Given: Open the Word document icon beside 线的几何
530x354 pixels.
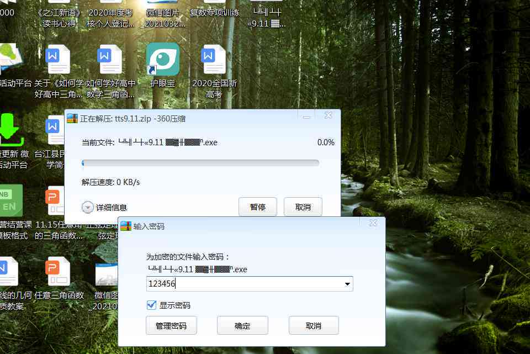Looking at the screenshot, I should pos(8,271).
